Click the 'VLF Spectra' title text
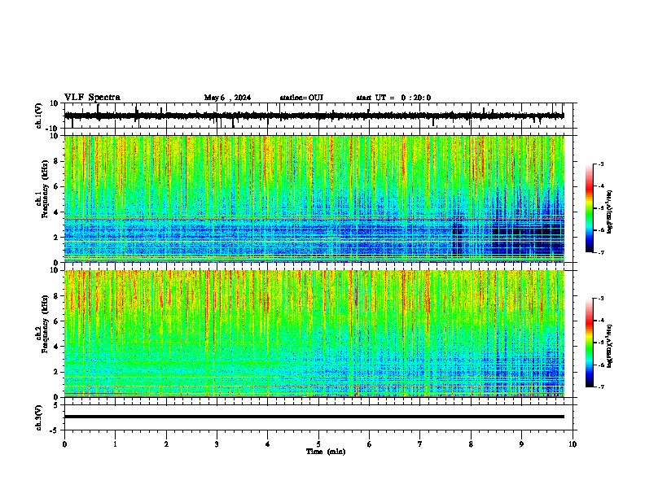The width and height of the screenshot is (645, 498). [92, 98]
